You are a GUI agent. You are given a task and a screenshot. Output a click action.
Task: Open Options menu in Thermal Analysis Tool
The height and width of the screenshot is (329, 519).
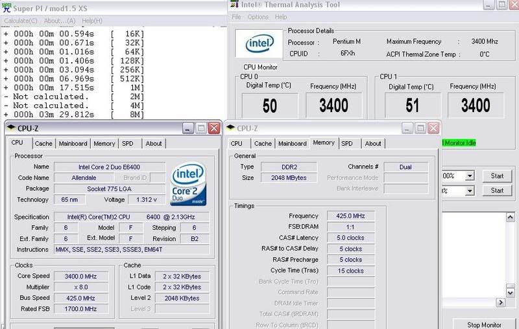click(x=258, y=17)
